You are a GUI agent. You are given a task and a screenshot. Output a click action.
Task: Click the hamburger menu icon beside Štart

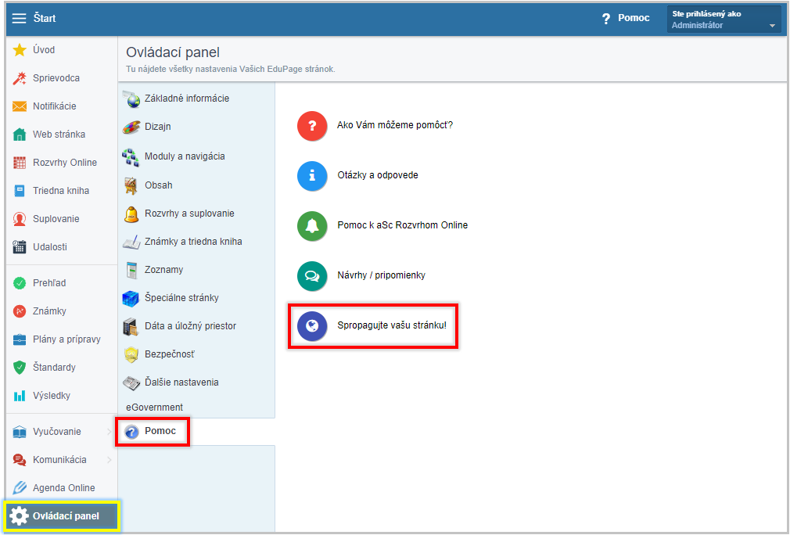20,18
